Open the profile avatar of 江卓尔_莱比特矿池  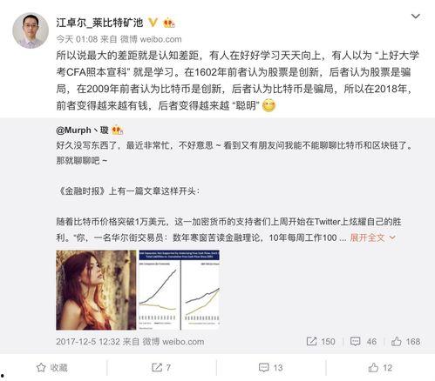pyautogui.click(x=31, y=30)
